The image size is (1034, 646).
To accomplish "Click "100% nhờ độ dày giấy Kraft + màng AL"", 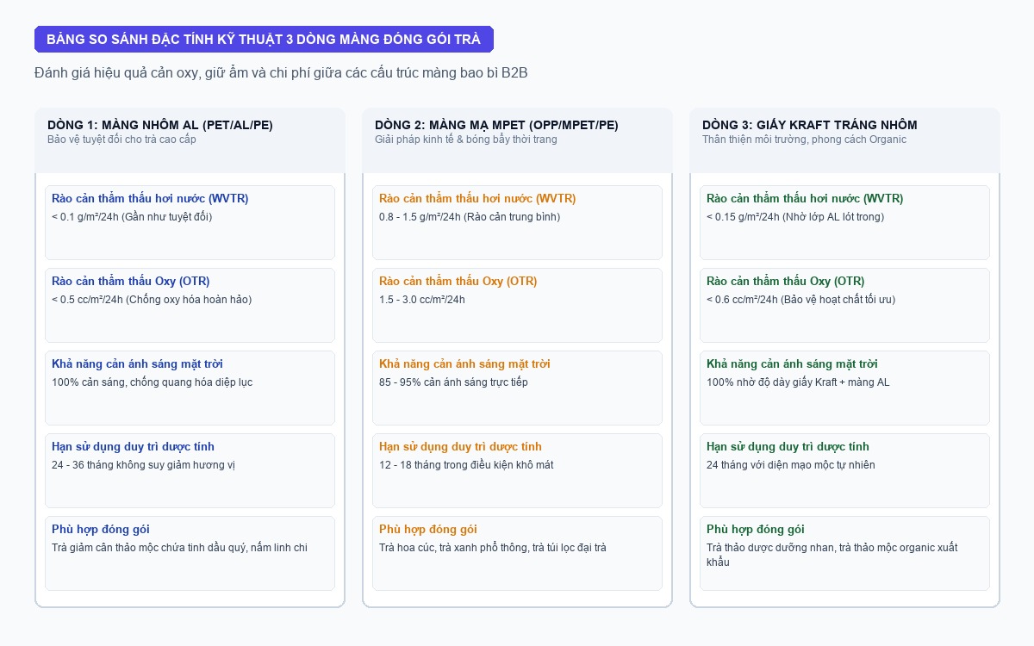I will click(x=798, y=382).
